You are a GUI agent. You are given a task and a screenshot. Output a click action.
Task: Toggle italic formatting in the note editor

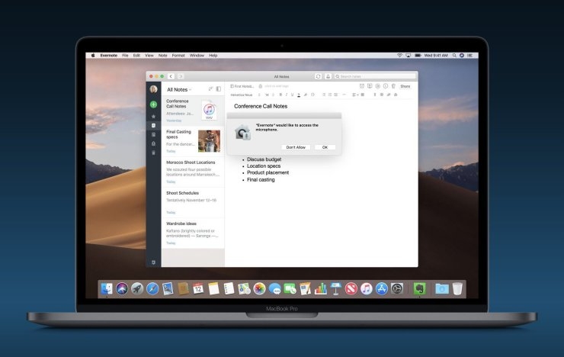pos(287,95)
